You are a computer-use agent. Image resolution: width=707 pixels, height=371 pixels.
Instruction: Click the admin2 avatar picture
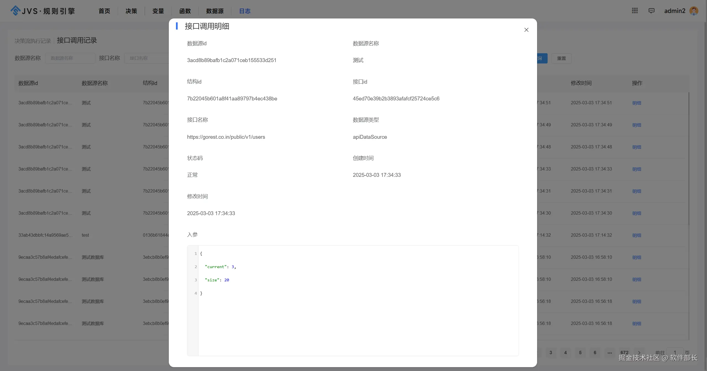pyautogui.click(x=693, y=11)
